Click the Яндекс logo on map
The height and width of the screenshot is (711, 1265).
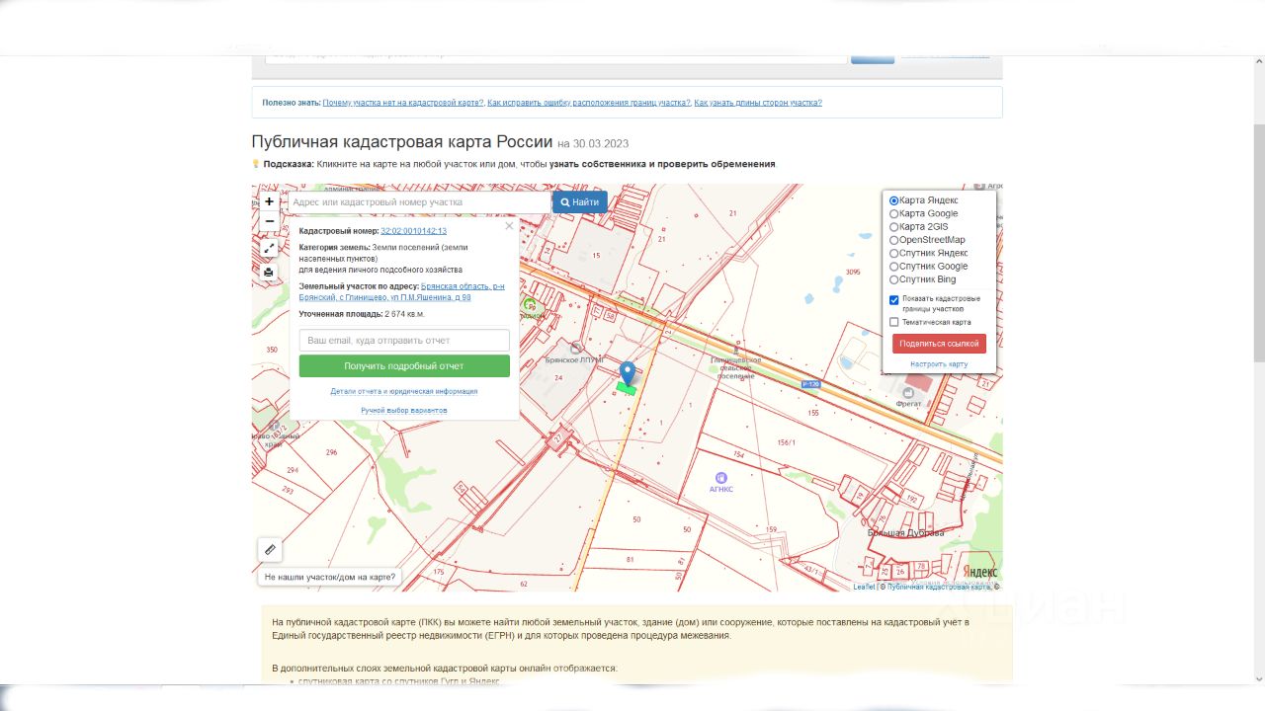[x=979, y=572]
